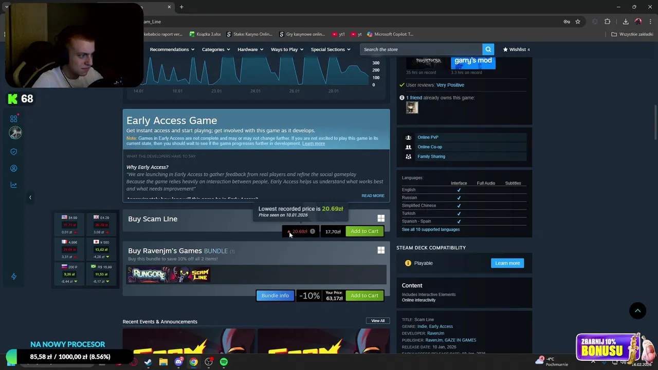Image resolution: width=658 pixels, height=370 pixels.
Task: Click the US $4,99 regional price tile
Action: [69, 225]
